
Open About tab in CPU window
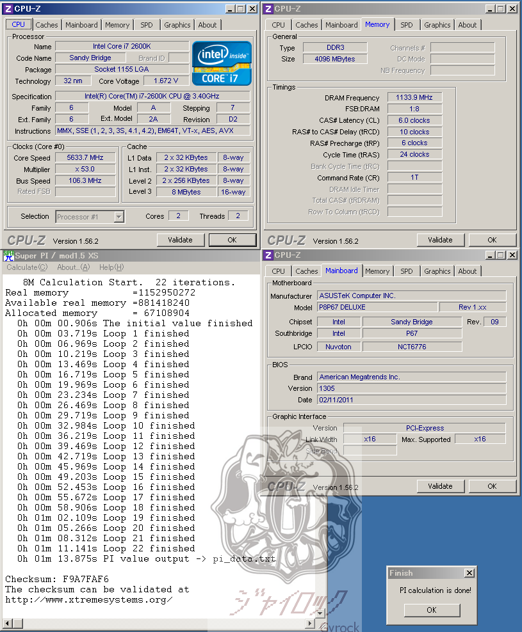tap(207, 25)
